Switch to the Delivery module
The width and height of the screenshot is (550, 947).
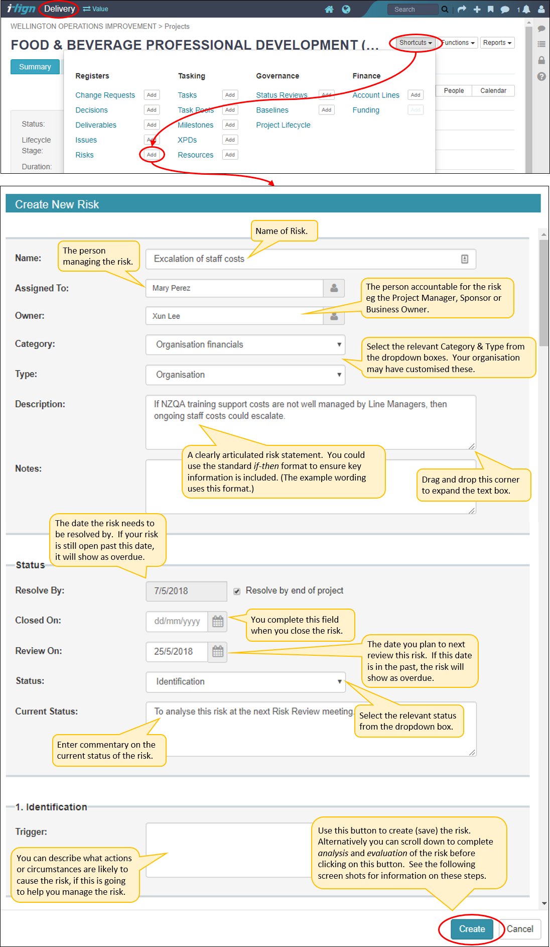pos(59,9)
